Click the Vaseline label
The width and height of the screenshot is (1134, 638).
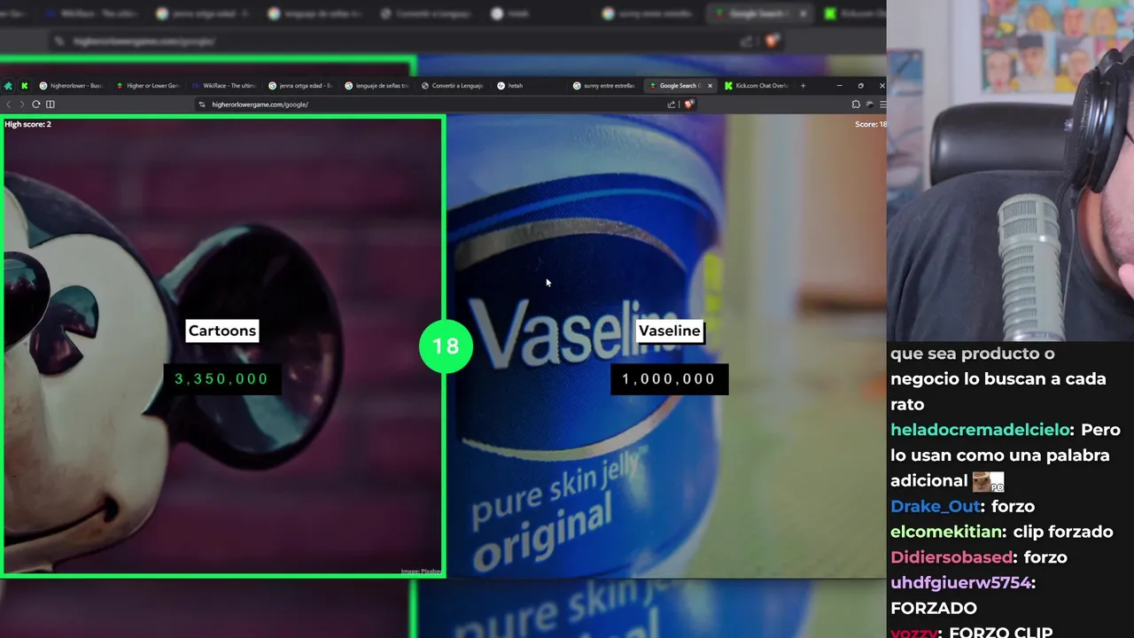[x=670, y=331]
